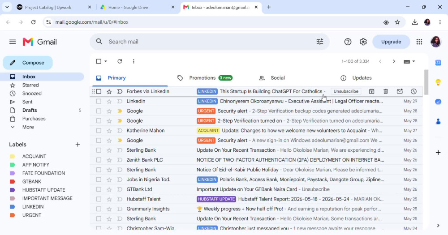
Task: Snooze the Forbes via LinkedIn email
Action: pyautogui.click(x=414, y=91)
